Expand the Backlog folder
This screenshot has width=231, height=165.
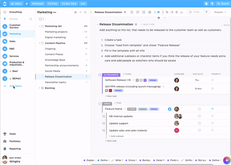point(41,88)
